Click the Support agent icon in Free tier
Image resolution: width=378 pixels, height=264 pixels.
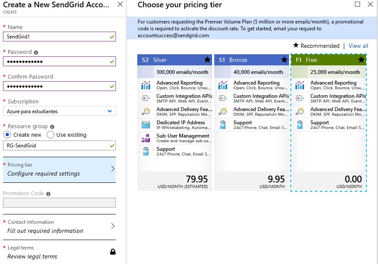pyautogui.click(x=300, y=125)
